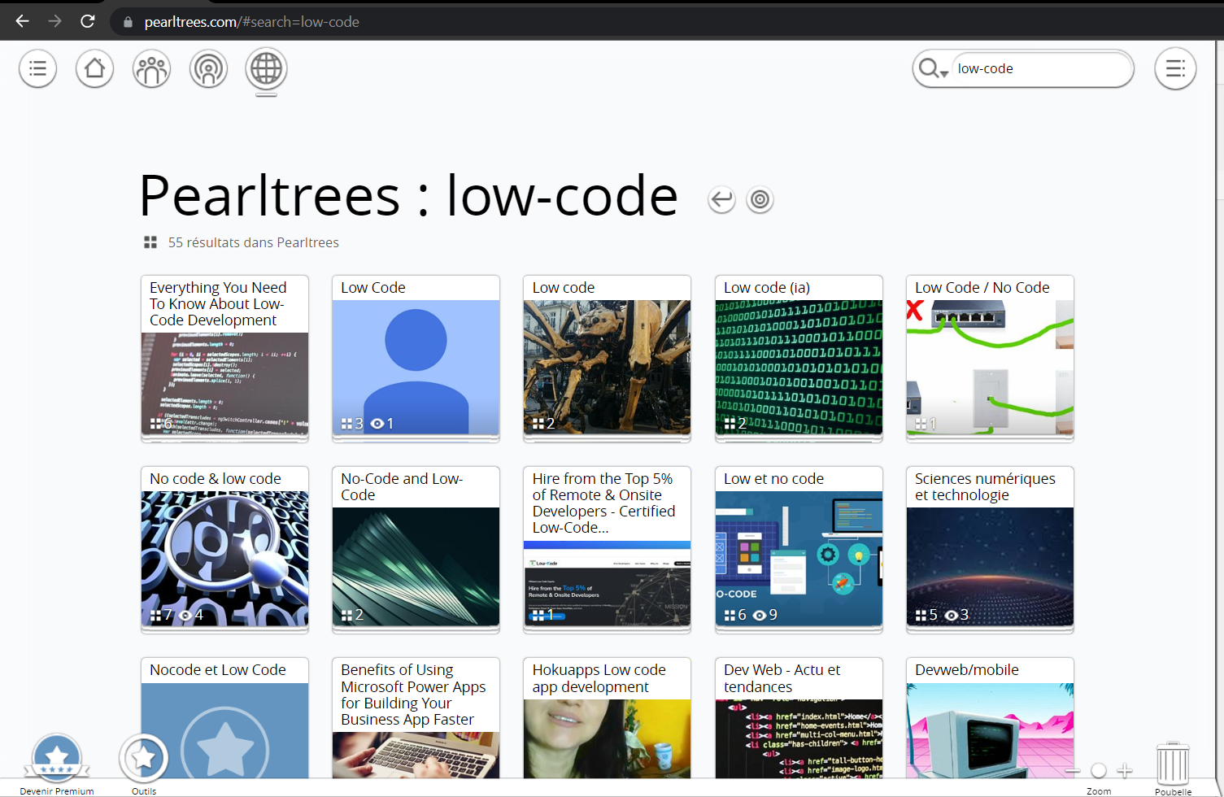
Task: Open 'Hire from the Top 5%' card
Action: pos(608,549)
